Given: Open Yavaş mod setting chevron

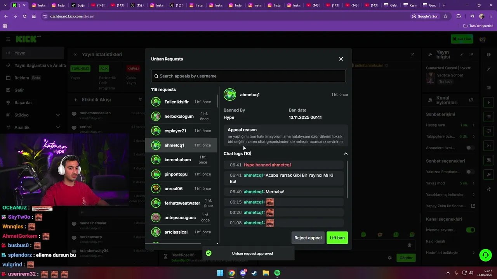Looking at the screenshot, I should (x=474, y=183).
